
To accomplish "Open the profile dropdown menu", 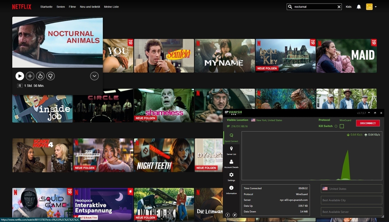I will coord(376,7).
